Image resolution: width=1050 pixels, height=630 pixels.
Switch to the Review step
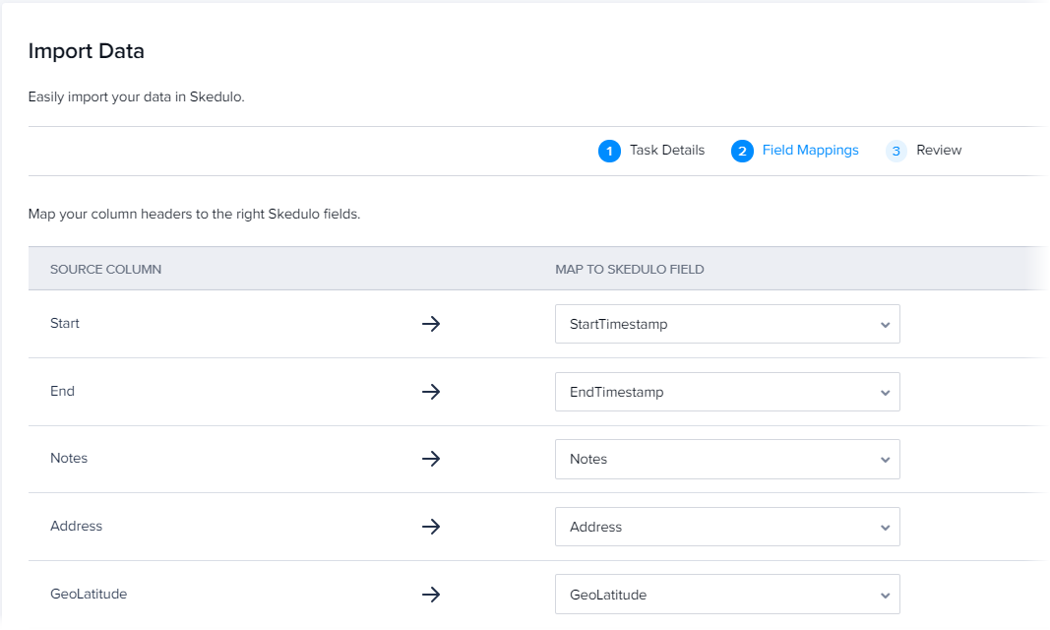937,150
